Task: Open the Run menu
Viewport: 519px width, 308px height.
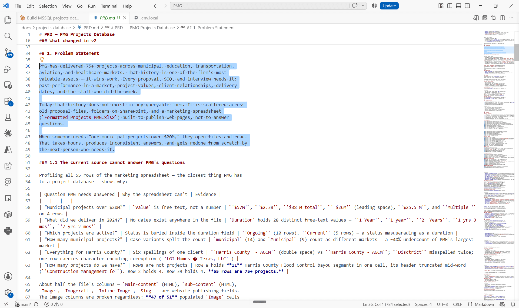Action: (x=92, y=6)
